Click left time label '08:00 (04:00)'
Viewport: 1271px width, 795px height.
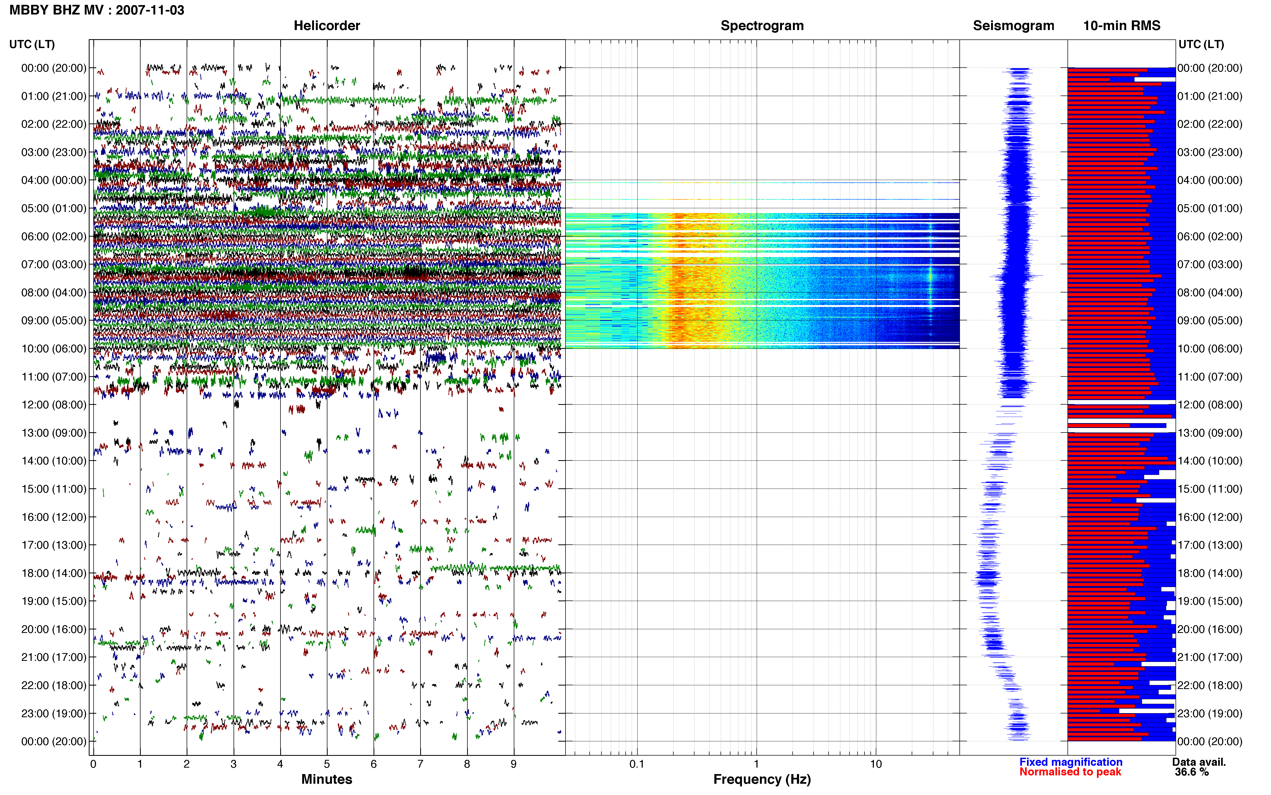54,292
